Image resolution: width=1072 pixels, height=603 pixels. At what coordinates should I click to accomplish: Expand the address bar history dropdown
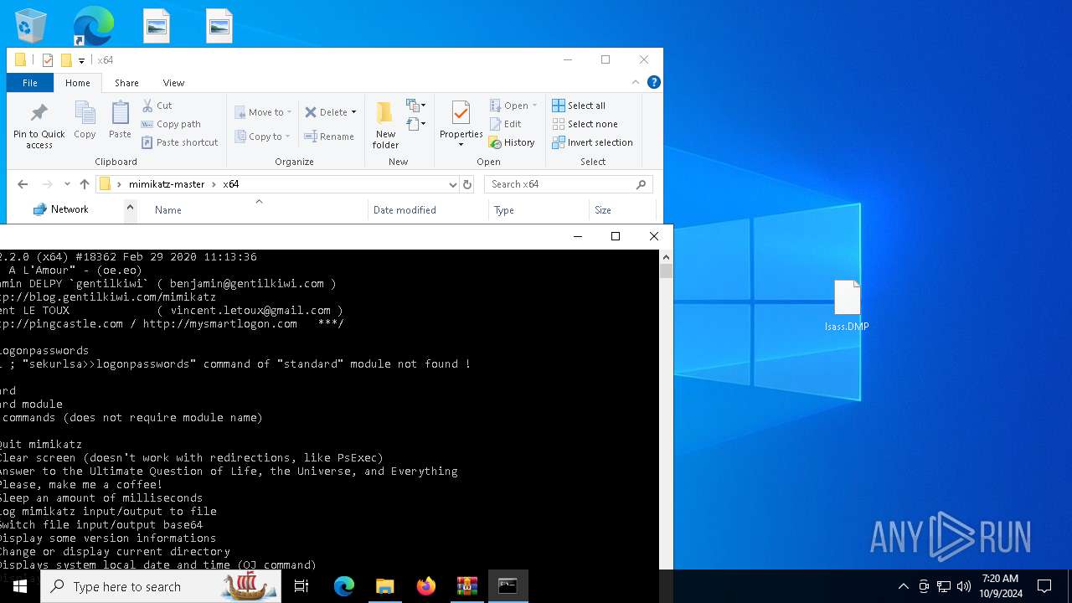pyautogui.click(x=452, y=184)
